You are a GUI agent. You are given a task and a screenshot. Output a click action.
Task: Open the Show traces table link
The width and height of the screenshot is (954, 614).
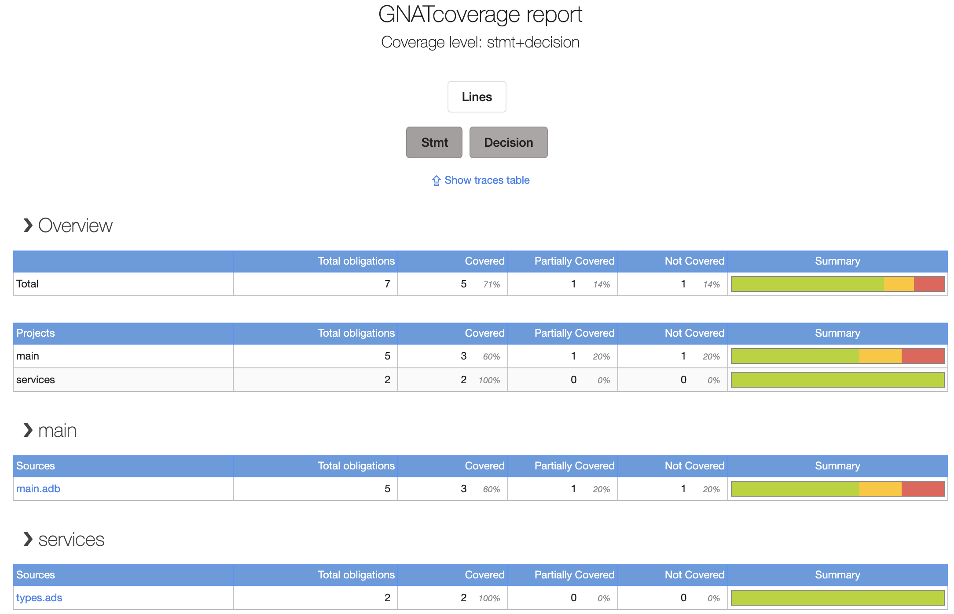click(x=487, y=180)
